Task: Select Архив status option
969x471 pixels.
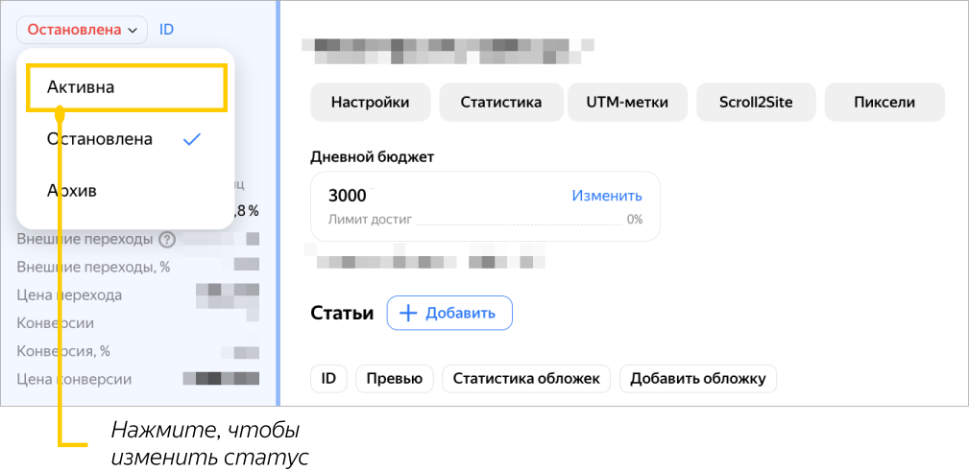Action: point(72,191)
